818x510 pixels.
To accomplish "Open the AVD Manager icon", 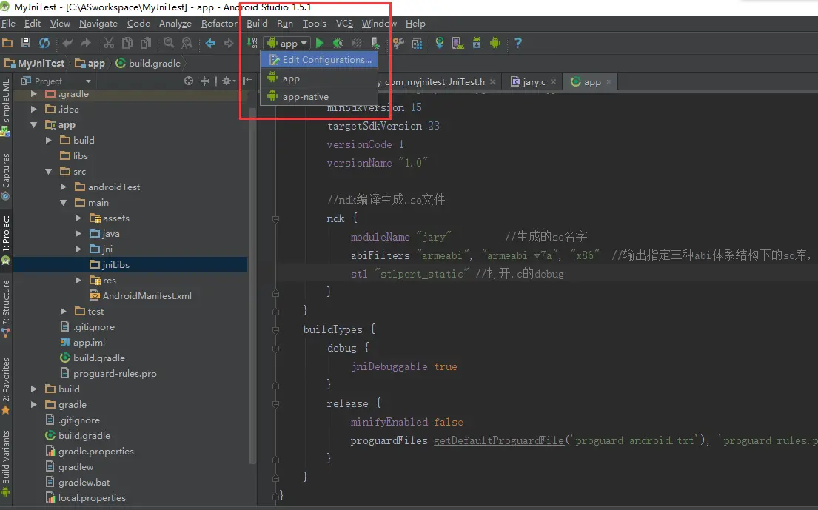I will click(x=458, y=43).
